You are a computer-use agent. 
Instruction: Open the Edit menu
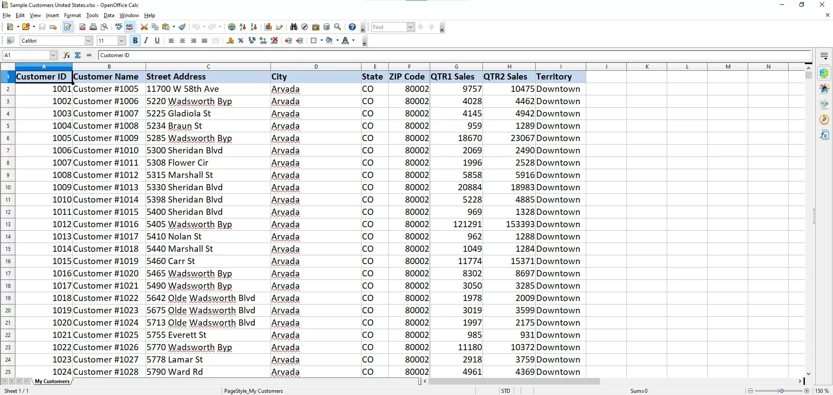pyautogui.click(x=20, y=15)
